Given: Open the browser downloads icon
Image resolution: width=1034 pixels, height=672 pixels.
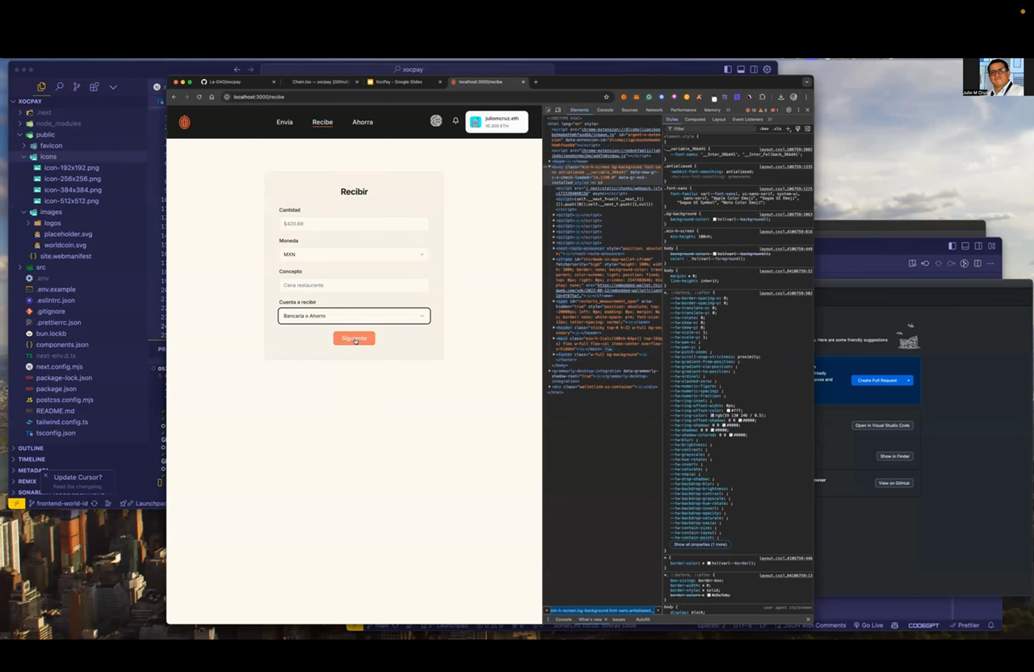Looking at the screenshot, I should [780, 97].
